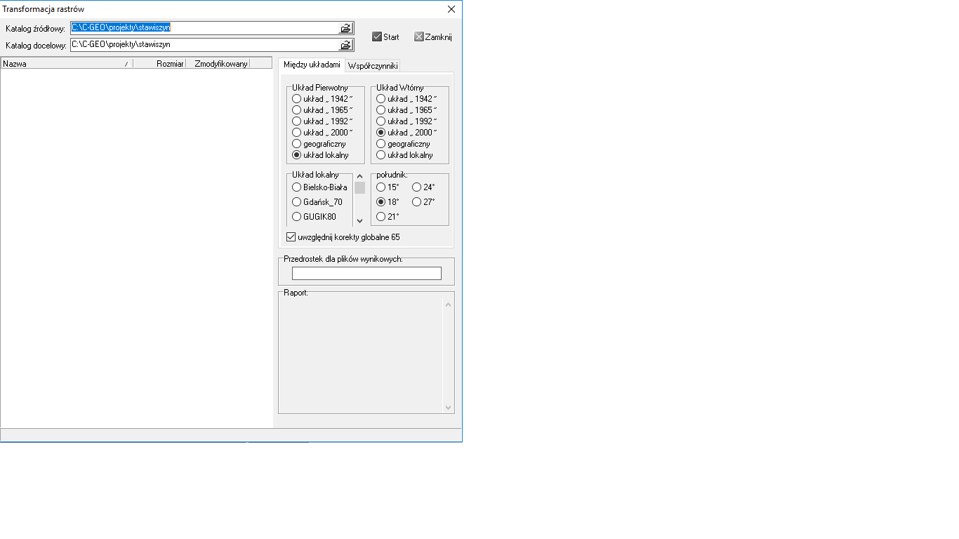The height and width of the screenshot is (539, 959).
Task: Select the 27° meridian option
Action: [423, 202]
